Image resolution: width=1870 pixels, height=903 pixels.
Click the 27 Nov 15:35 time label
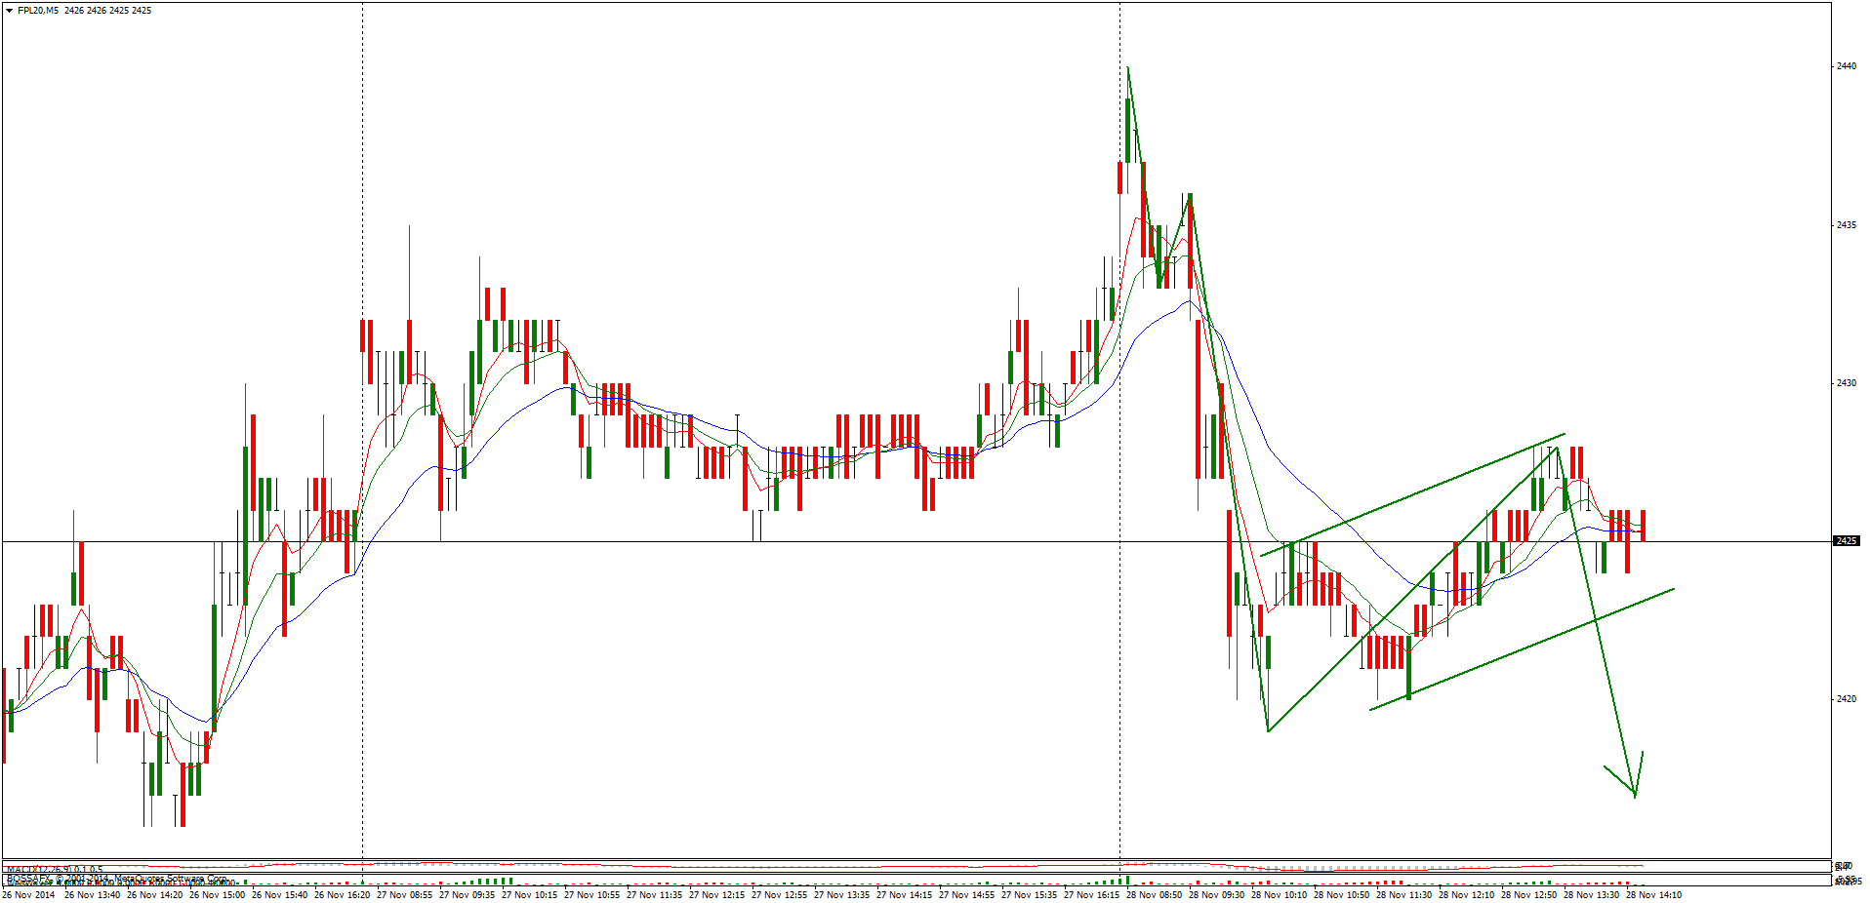pyautogui.click(x=1029, y=894)
